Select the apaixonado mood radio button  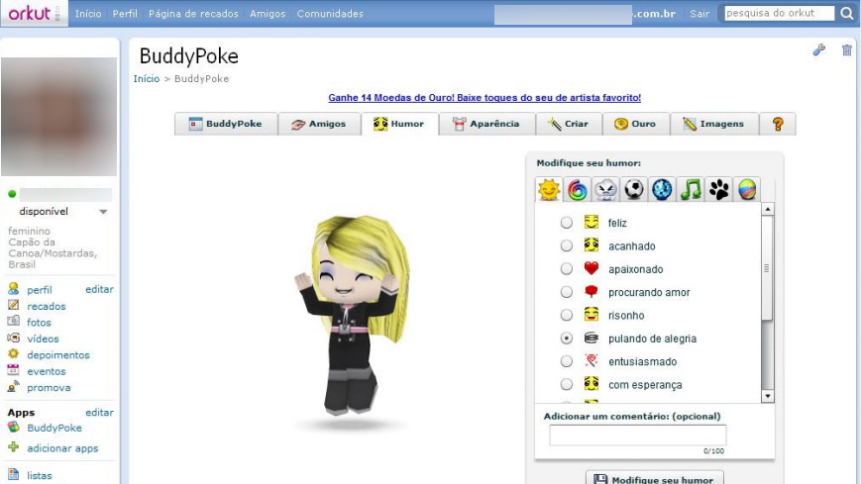[566, 268]
